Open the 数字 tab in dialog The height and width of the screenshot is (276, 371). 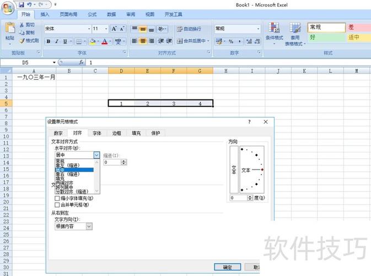pos(58,133)
